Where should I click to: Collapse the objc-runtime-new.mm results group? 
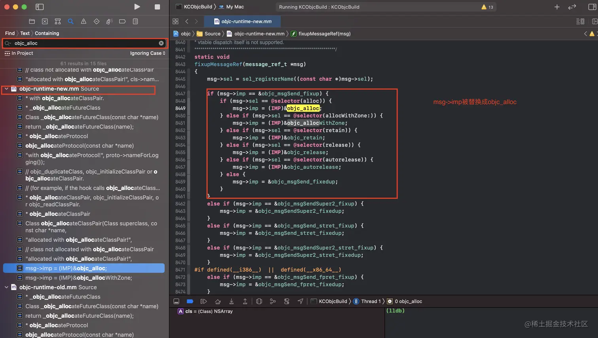click(6, 89)
